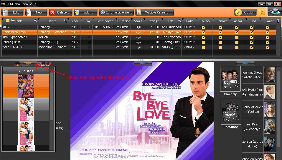Select 'The Expendables' title cell
282x160 pixels.
pos(20,37)
